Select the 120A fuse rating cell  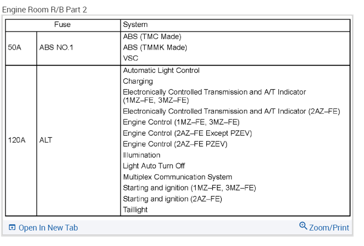click(17, 141)
